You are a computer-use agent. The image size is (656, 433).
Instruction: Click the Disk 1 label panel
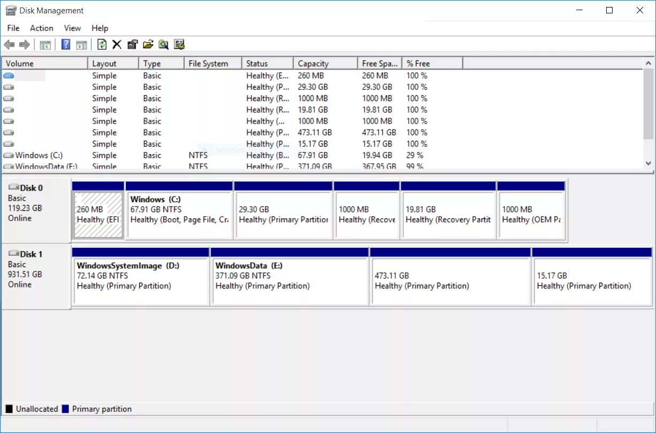(36, 277)
